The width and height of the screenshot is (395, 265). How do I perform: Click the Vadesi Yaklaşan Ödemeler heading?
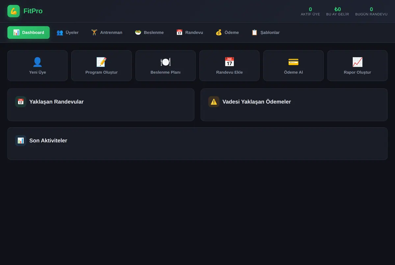click(257, 102)
